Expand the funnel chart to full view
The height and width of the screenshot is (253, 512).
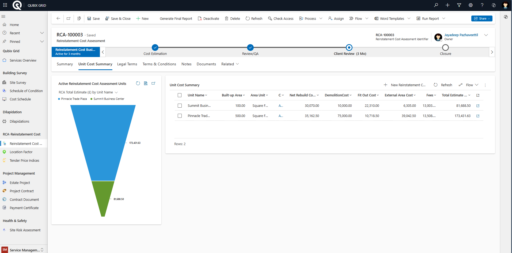153,83
